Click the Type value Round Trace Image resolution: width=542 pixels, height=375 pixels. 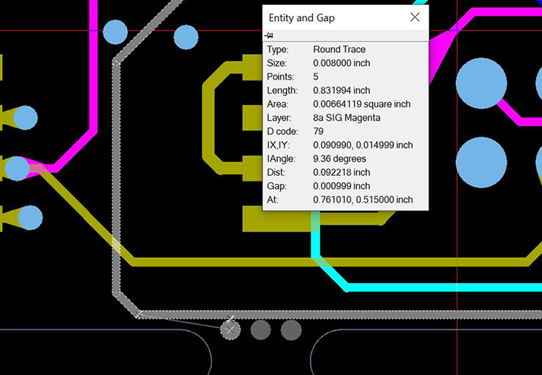[x=339, y=49]
